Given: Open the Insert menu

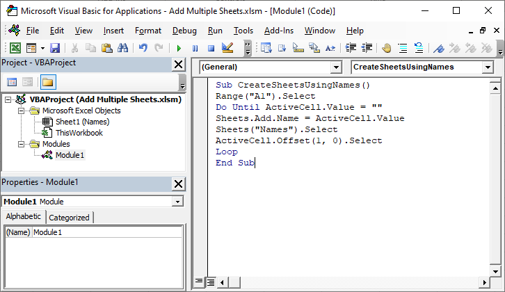Looking at the screenshot, I should pyautogui.click(x=113, y=31).
